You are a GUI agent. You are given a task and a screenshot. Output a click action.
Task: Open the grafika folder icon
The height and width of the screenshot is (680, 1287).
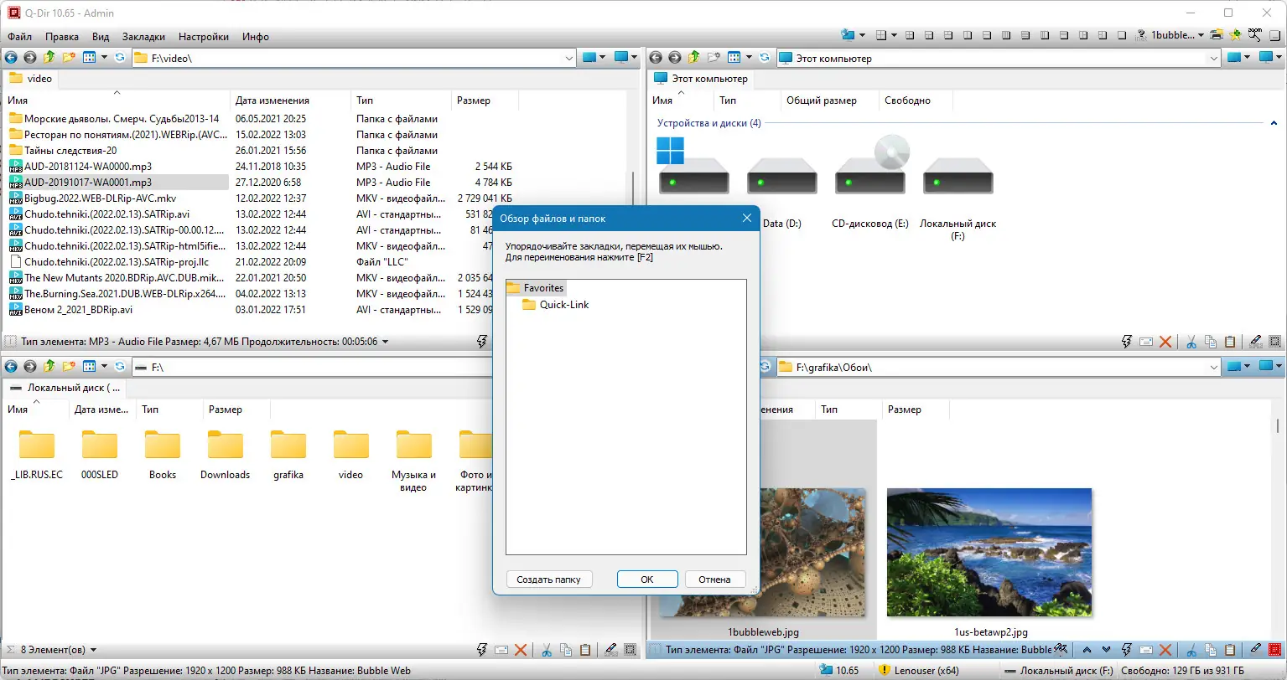(x=288, y=445)
